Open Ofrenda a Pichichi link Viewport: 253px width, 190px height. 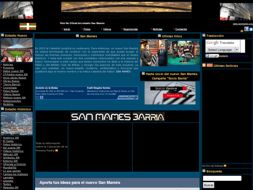[15, 164]
